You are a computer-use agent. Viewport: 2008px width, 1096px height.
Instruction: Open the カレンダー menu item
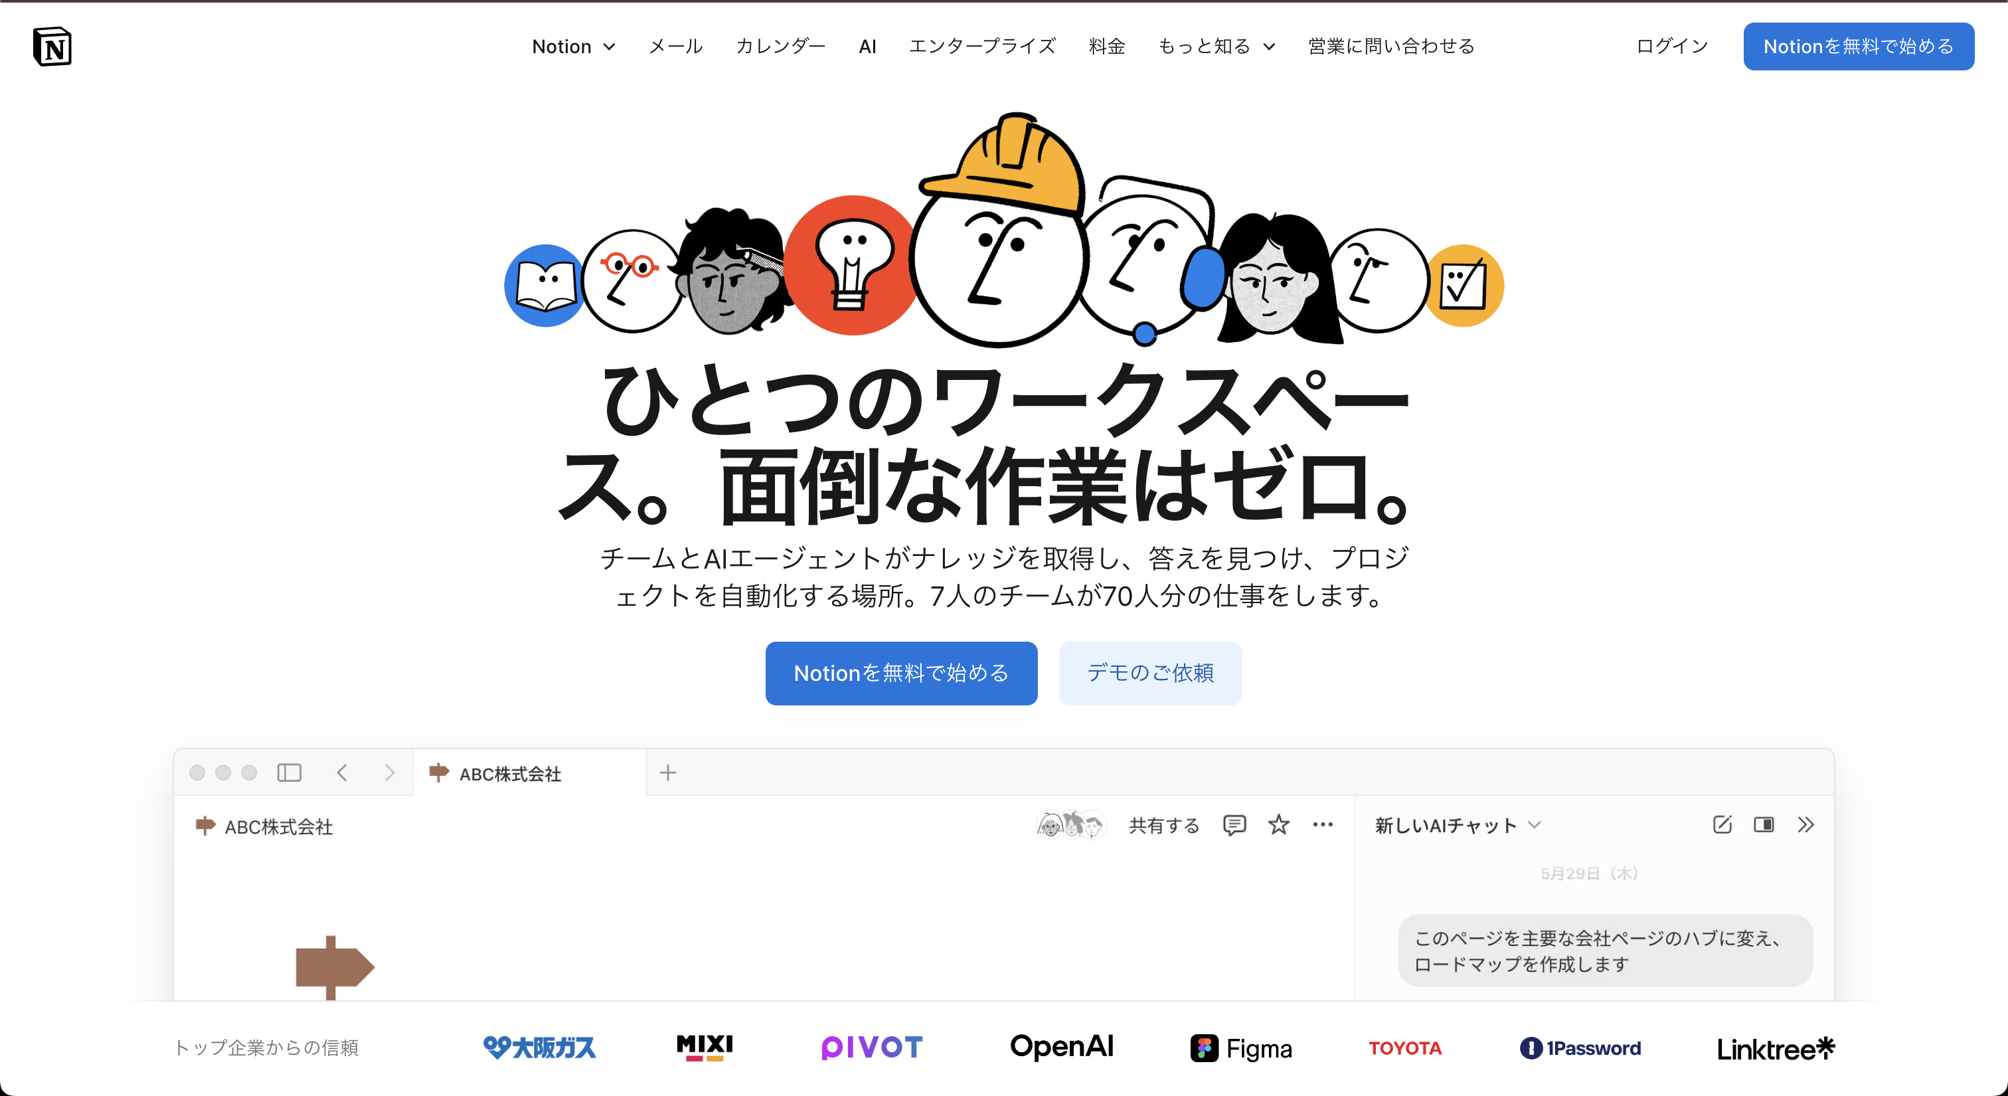780,46
